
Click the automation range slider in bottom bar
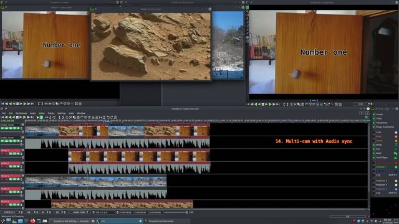click(176, 212)
